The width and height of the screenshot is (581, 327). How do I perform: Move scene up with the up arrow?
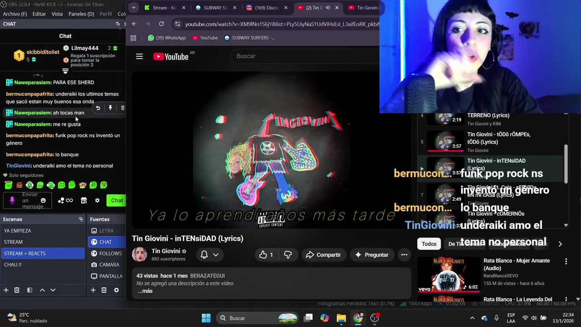pos(42,290)
